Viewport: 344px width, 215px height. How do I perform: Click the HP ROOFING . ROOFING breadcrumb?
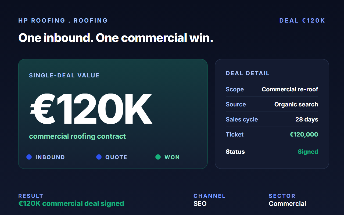pos(63,21)
